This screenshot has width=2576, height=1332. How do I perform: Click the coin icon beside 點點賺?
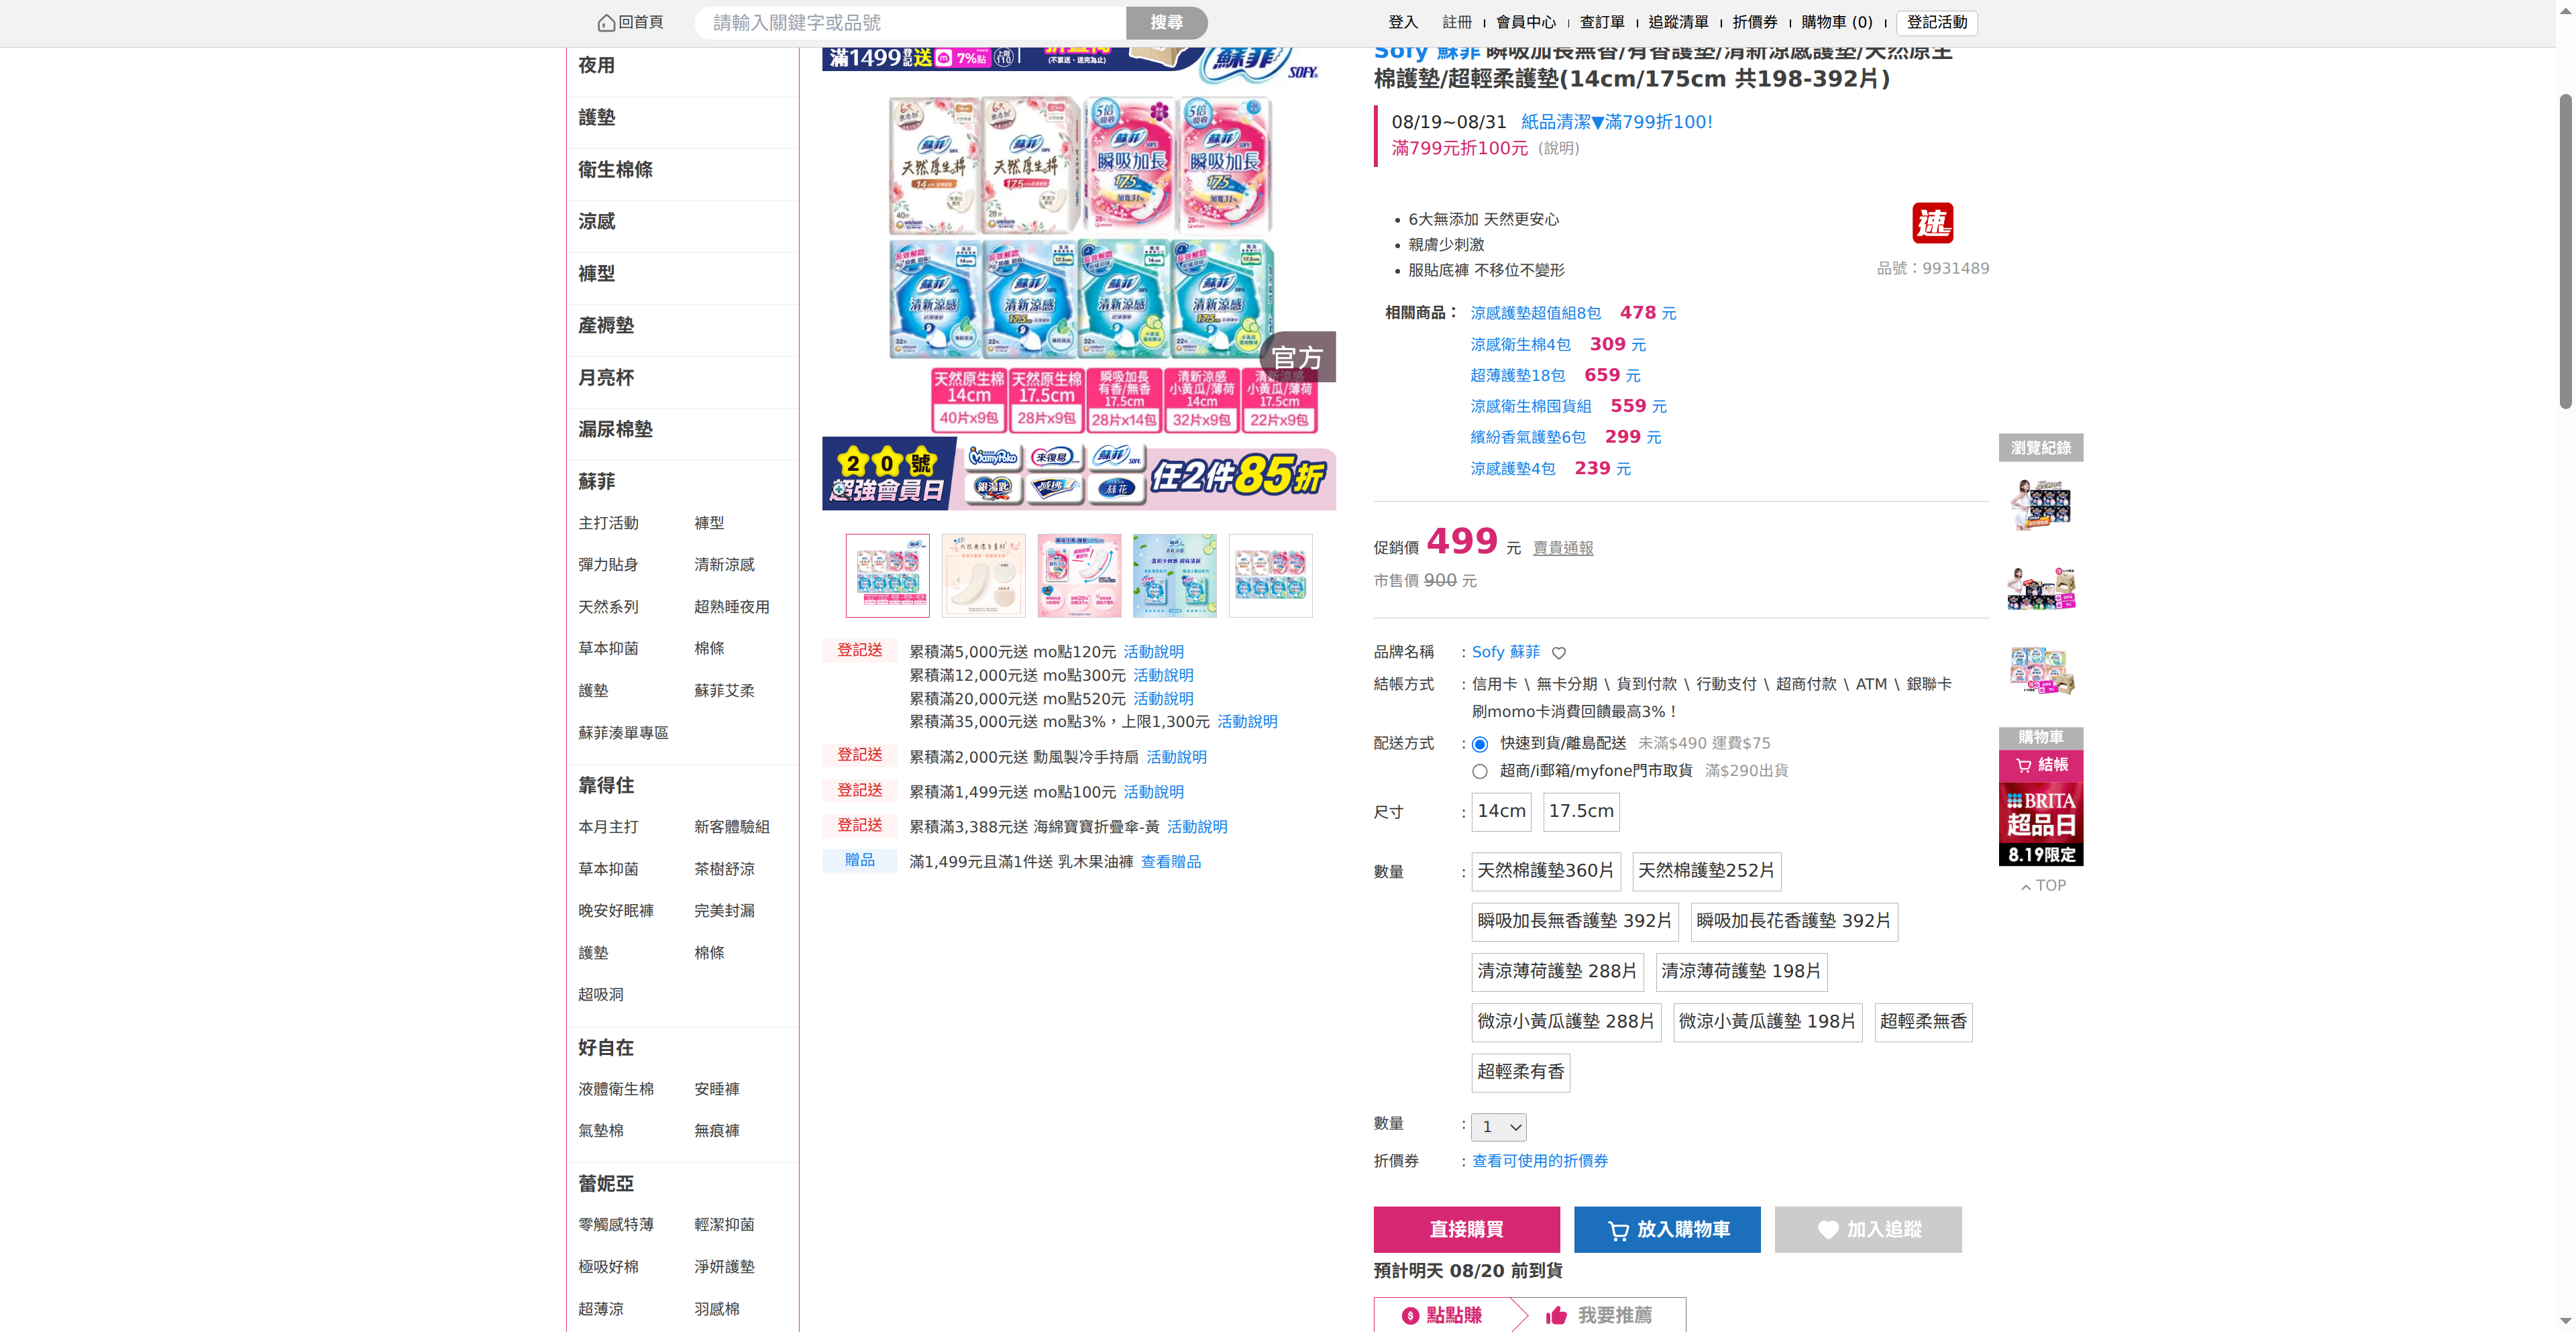click(x=1410, y=1316)
